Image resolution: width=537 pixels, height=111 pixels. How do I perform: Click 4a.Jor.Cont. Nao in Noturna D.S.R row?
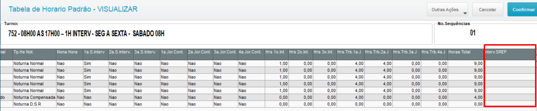point(251,104)
